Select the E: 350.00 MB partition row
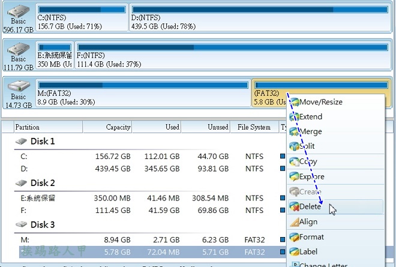Screen dimensions: 396x267 click(152, 198)
